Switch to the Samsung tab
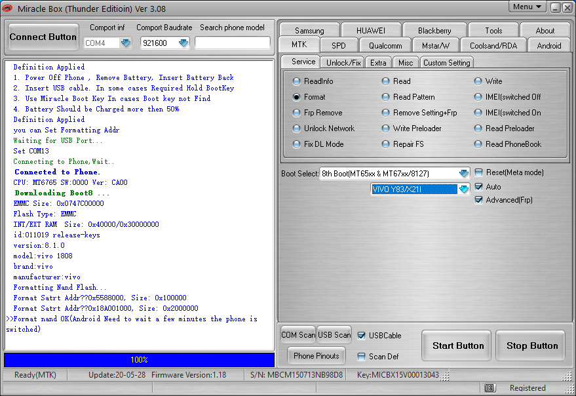Screen dimensions: 576x396 309,30
